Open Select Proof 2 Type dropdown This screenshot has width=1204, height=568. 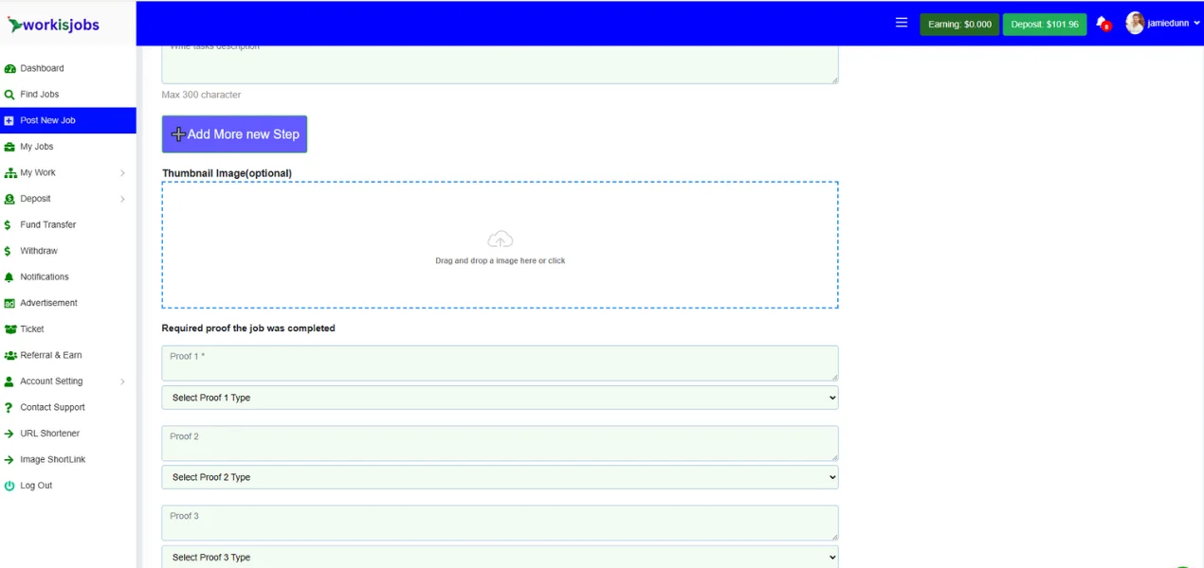pos(500,477)
